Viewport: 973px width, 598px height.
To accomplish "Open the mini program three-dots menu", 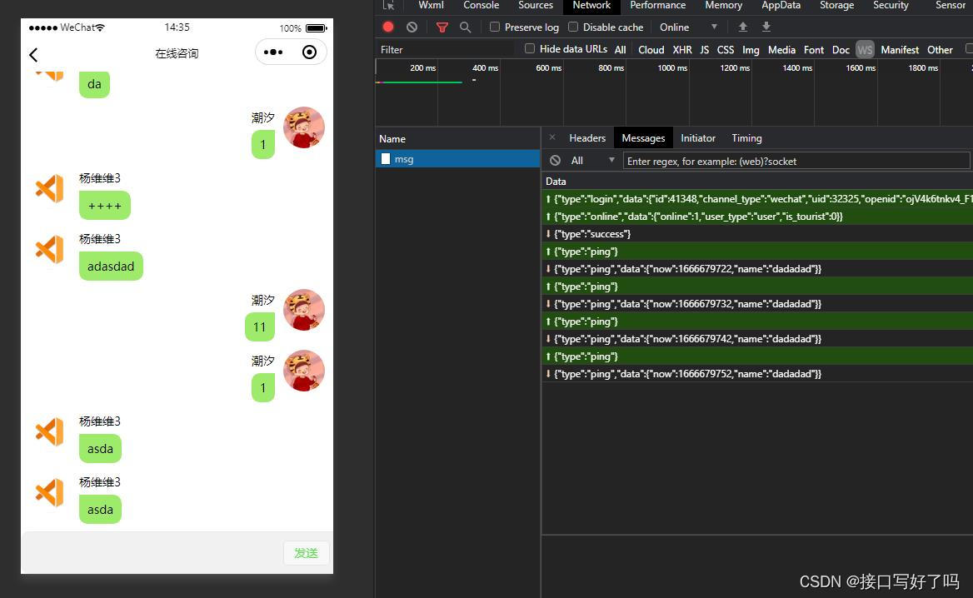I will point(273,52).
